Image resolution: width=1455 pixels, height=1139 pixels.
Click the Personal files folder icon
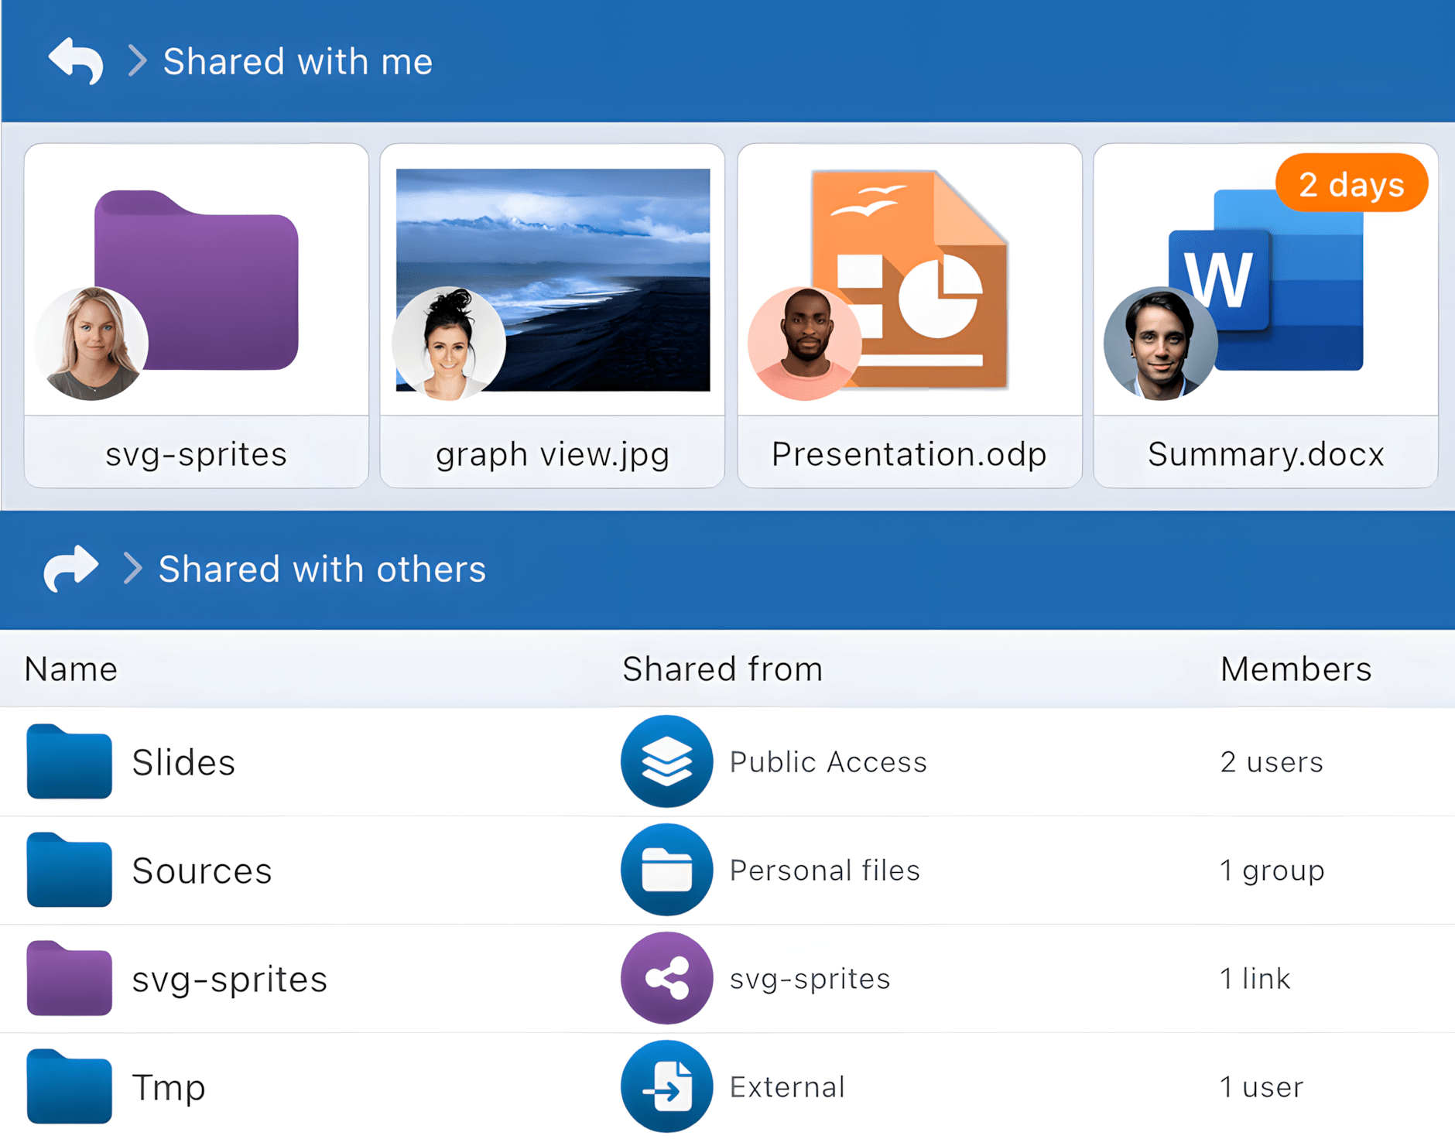[x=666, y=870]
